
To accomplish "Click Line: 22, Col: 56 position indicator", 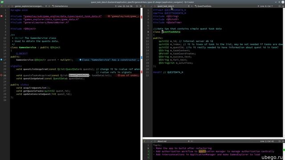I will [125, 6].
